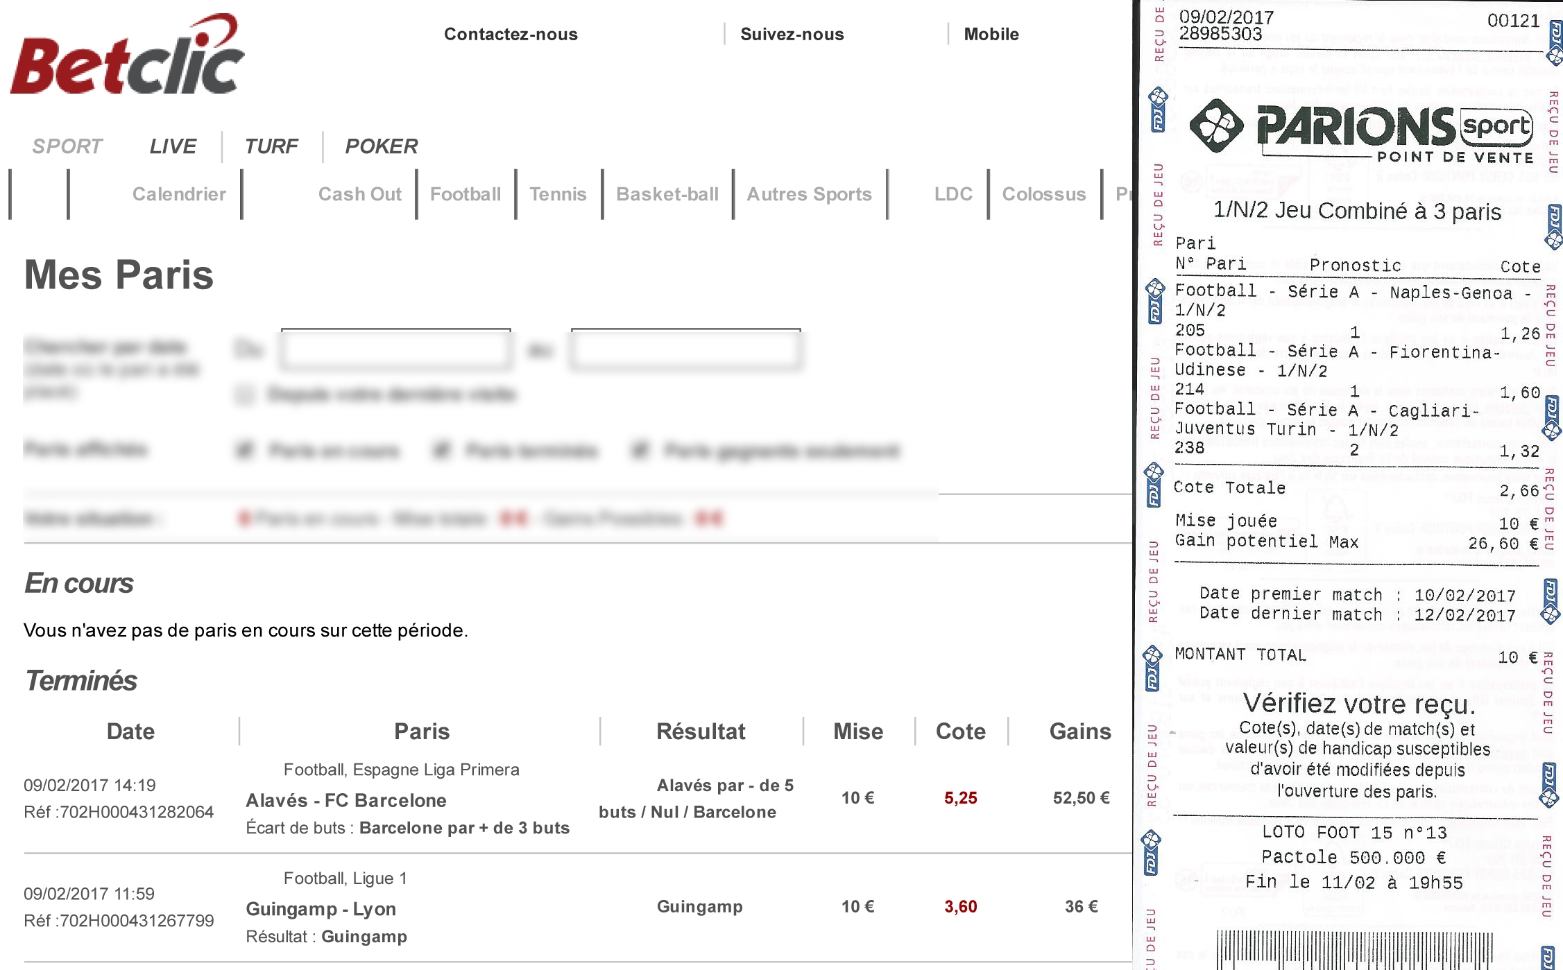Image resolution: width=1563 pixels, height=970 pixels.
Task: Open the Cash Out menu item
Action: click(359, 194)
